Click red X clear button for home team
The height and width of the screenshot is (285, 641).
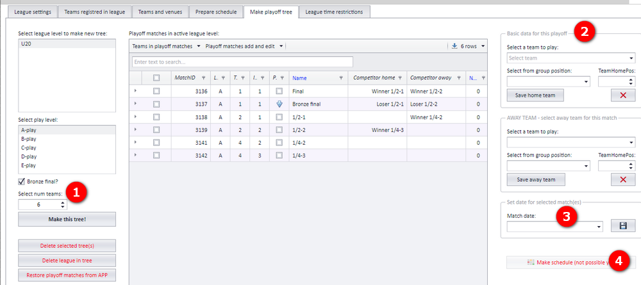pos(623,95)
